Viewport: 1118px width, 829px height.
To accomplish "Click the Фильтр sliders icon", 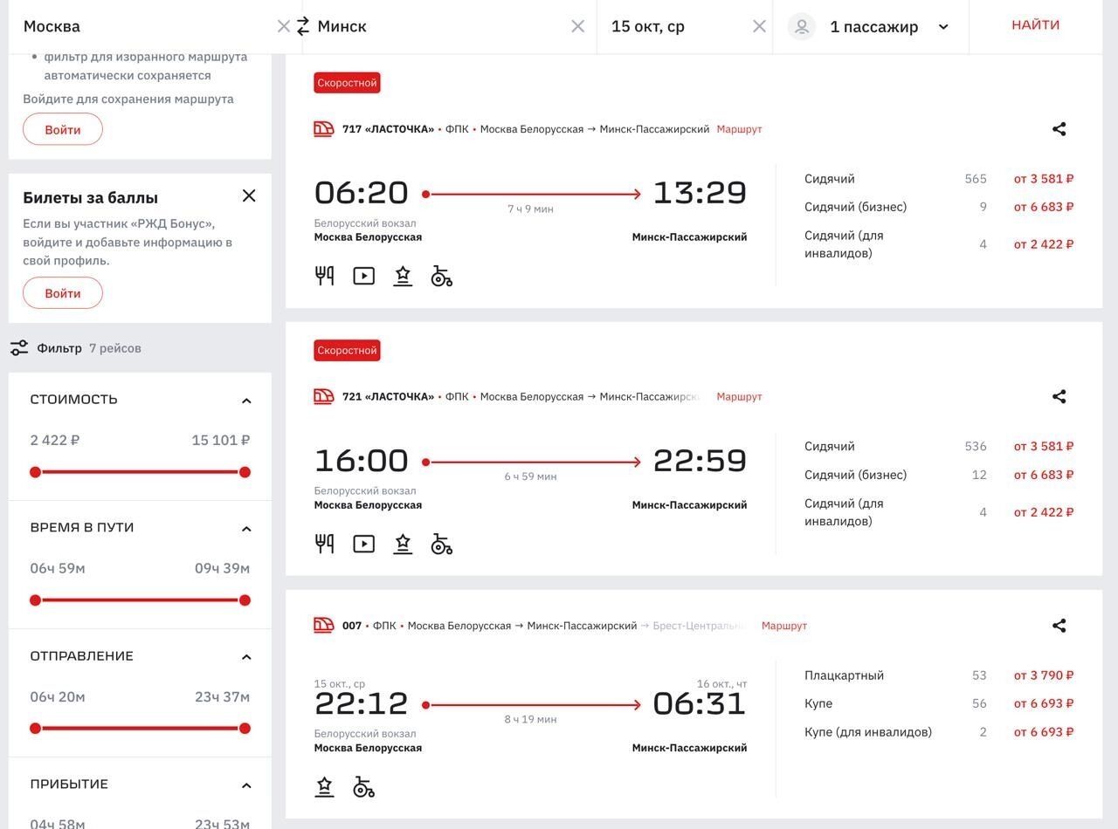I will coord(19,348).
